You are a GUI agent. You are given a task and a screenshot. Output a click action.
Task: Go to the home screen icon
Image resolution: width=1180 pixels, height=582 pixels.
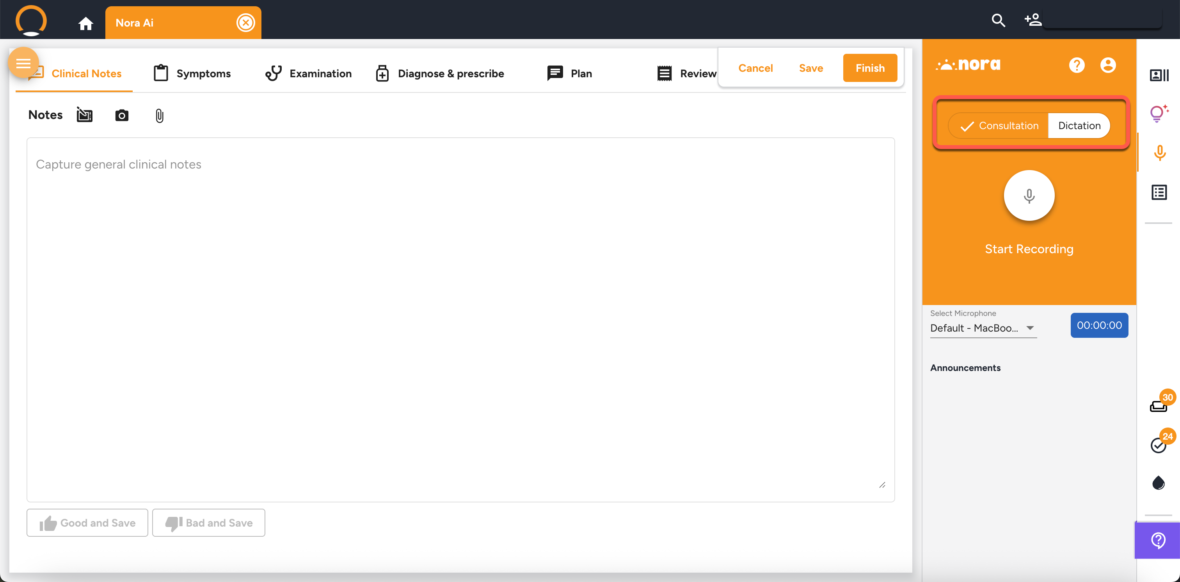[x=86, y=23]
